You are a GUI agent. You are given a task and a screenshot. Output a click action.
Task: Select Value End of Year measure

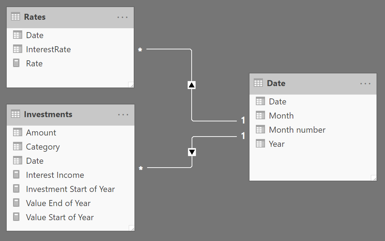(71, 203)
